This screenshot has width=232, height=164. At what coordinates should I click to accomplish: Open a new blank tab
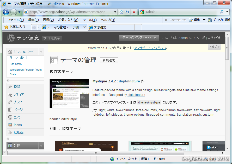tap(138, 28)
